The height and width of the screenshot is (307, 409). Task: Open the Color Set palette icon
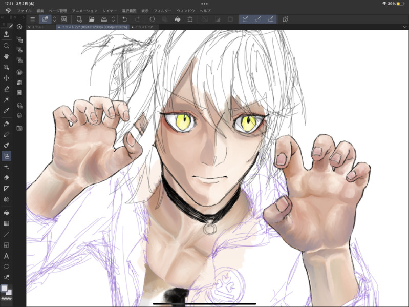pos(19,83)
